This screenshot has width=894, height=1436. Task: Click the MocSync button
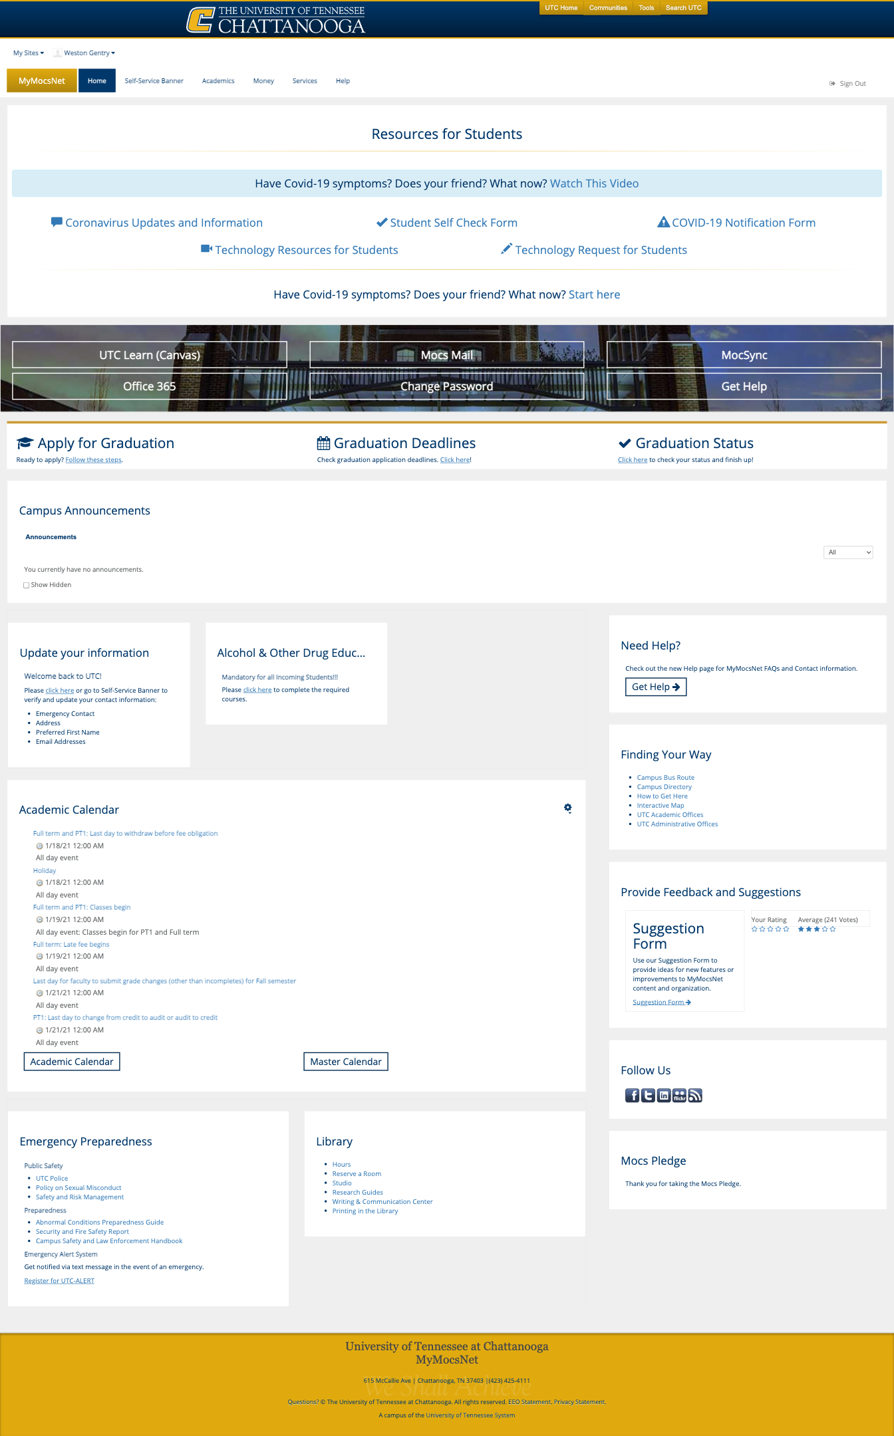pyautogui.click(x=744, y=355)
